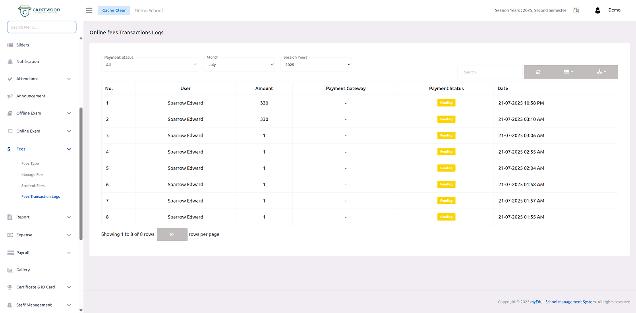Open the columns visibility list icon
The width and height of the screenshot is (636, 313).
[x=568, y=72]
